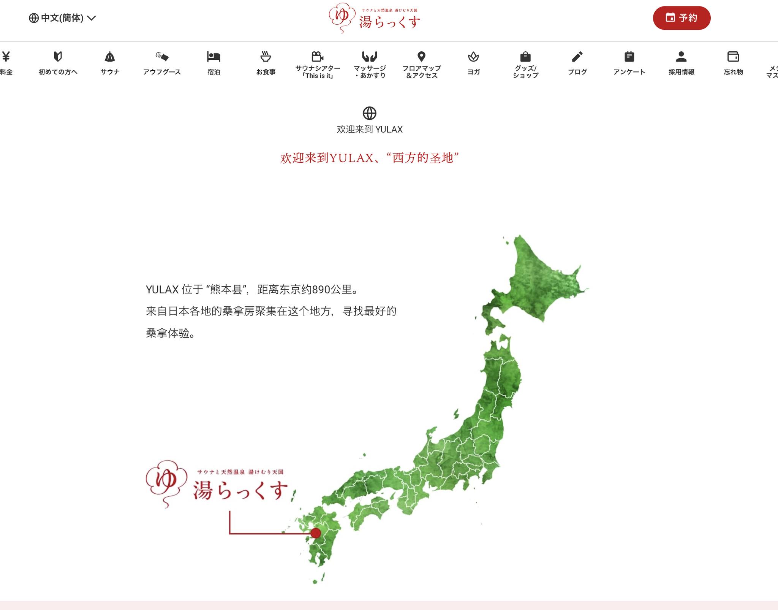Click the 湯らっくす logo in the header

(375, 18)
